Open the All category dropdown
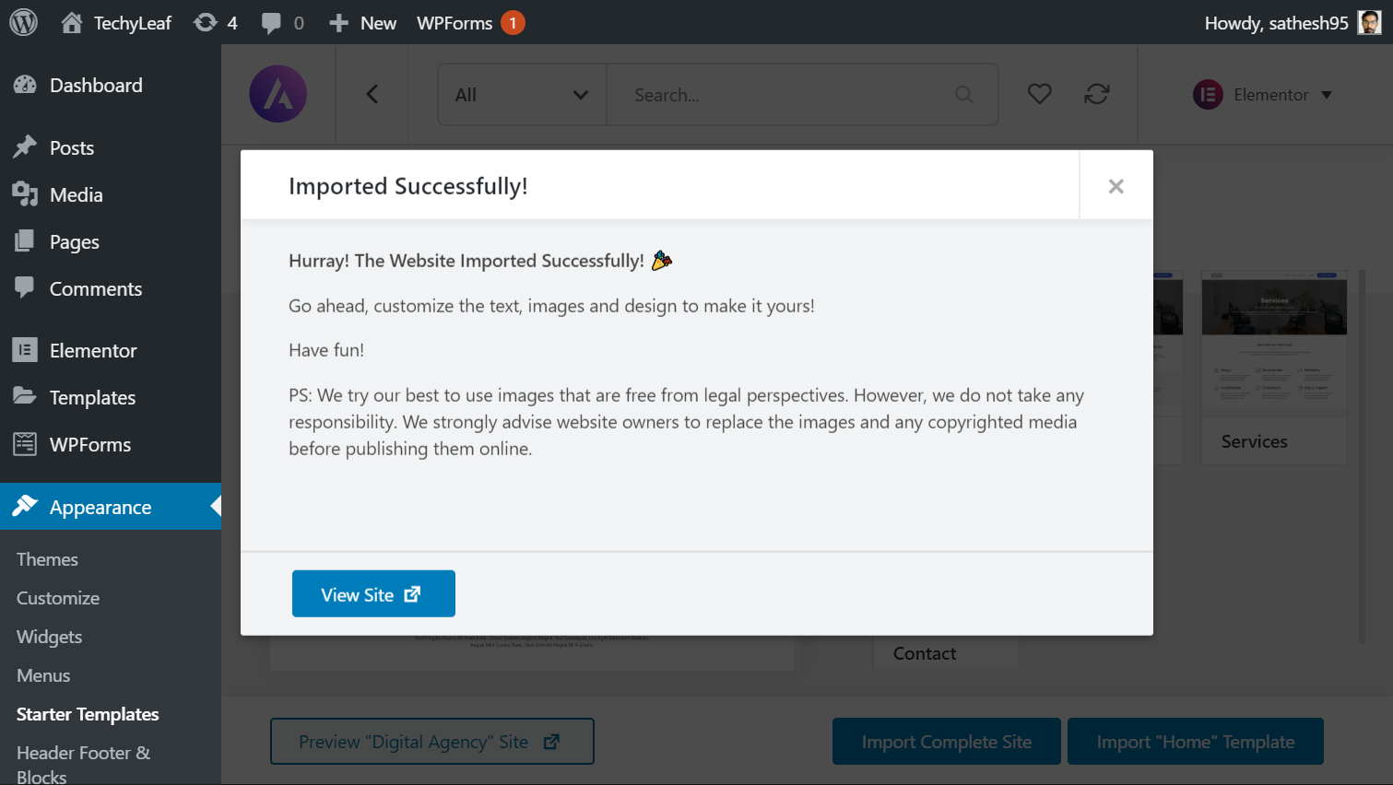The image size is (1393, 785). pos(522,94)
